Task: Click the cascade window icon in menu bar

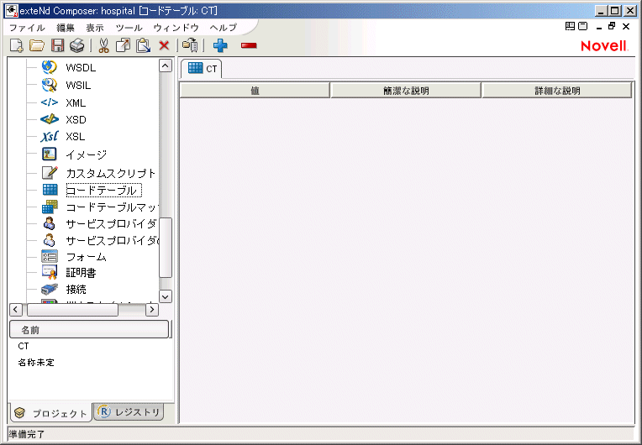Action: [x=582, y=26]
